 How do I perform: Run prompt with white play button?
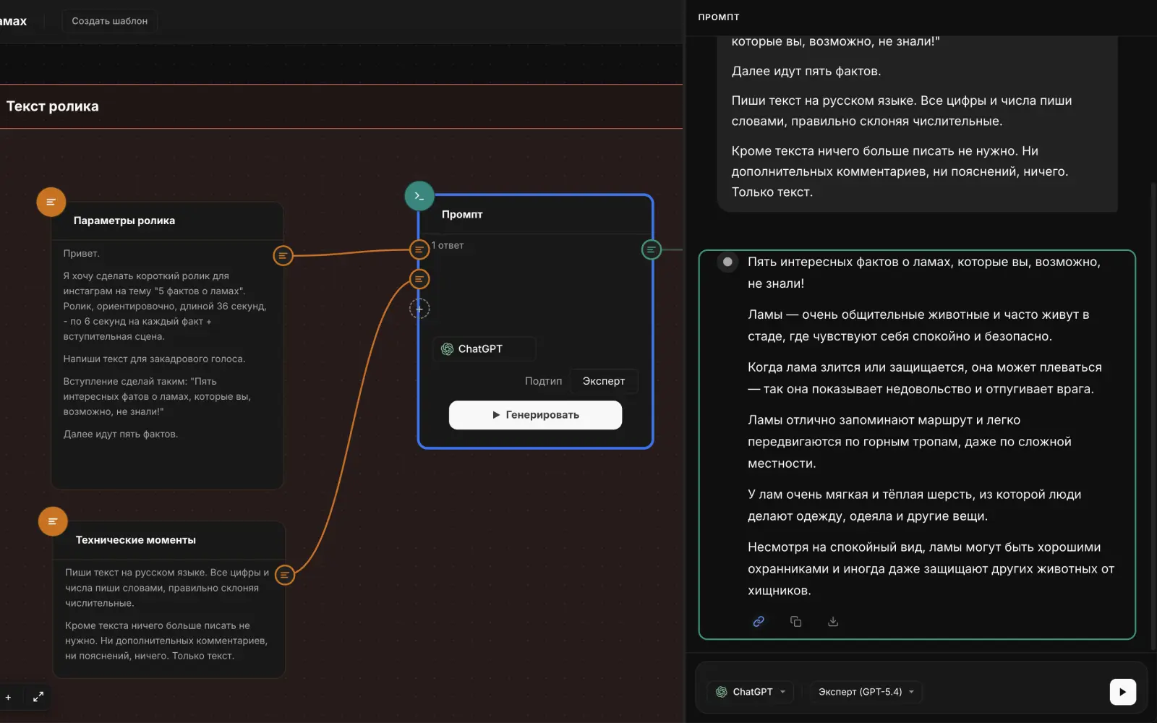tap(1123, 692)
